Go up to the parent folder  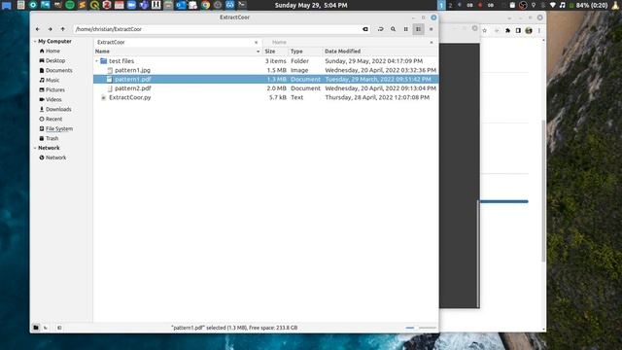click(62, 29)
